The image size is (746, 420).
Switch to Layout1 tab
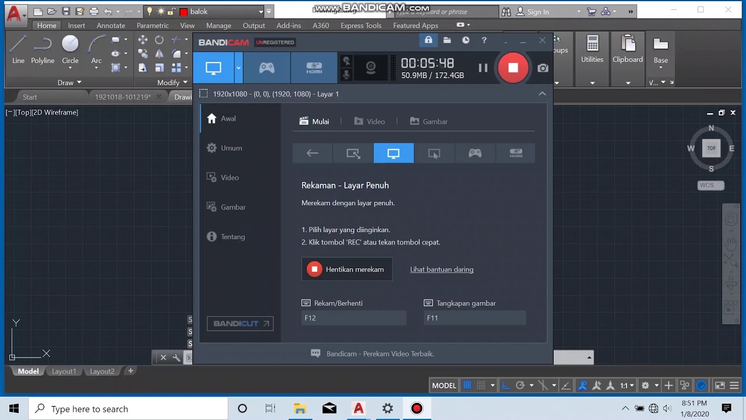pos(64,371)
